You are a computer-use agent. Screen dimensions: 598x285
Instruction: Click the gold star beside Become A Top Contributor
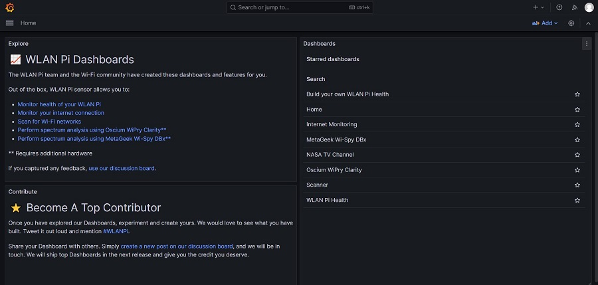pos(16,208)
